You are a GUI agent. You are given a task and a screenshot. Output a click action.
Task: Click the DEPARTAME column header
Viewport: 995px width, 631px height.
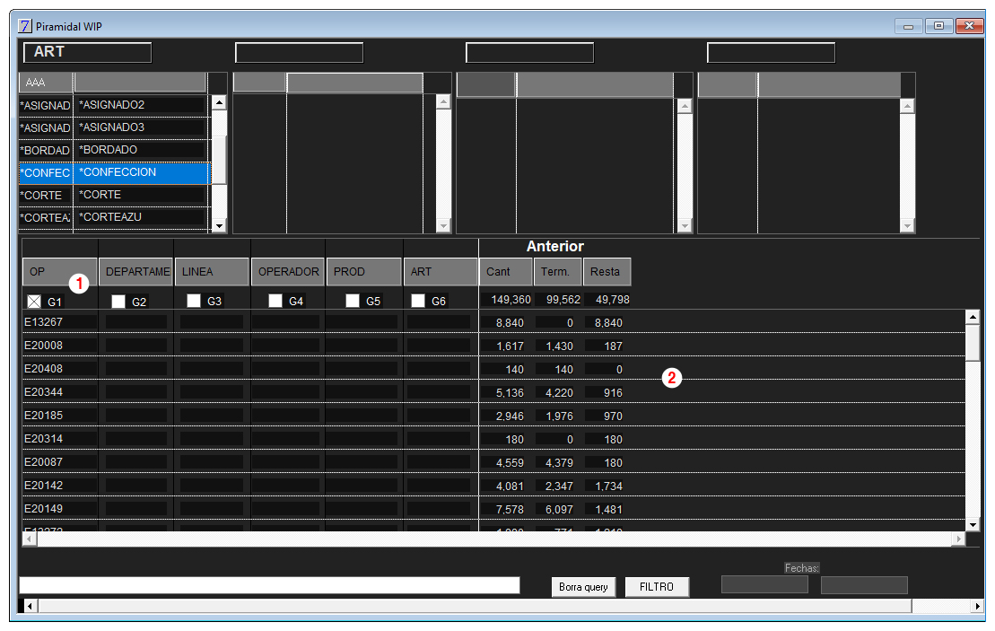click(135, 272)
